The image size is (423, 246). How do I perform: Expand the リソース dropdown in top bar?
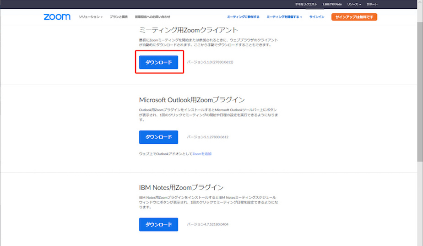point(354,4)
